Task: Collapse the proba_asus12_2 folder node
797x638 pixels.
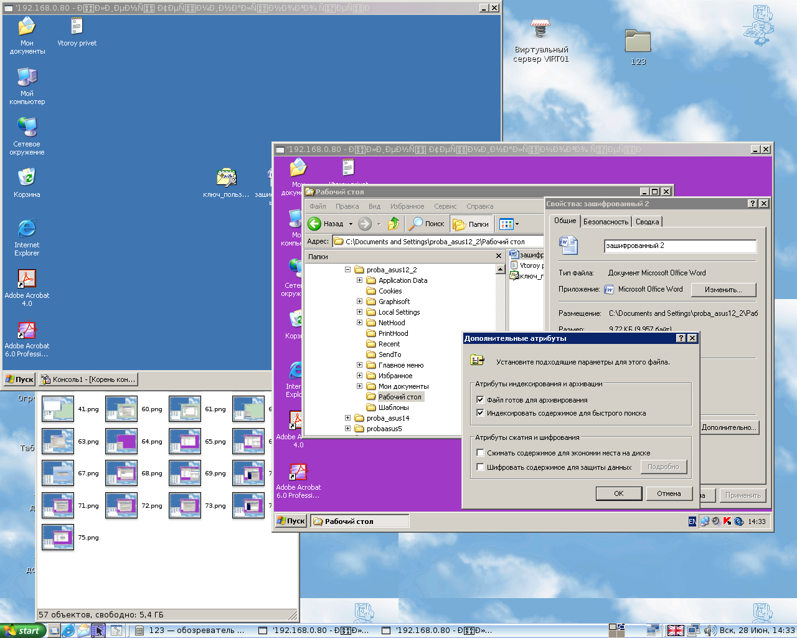Action: pos(347,270)
